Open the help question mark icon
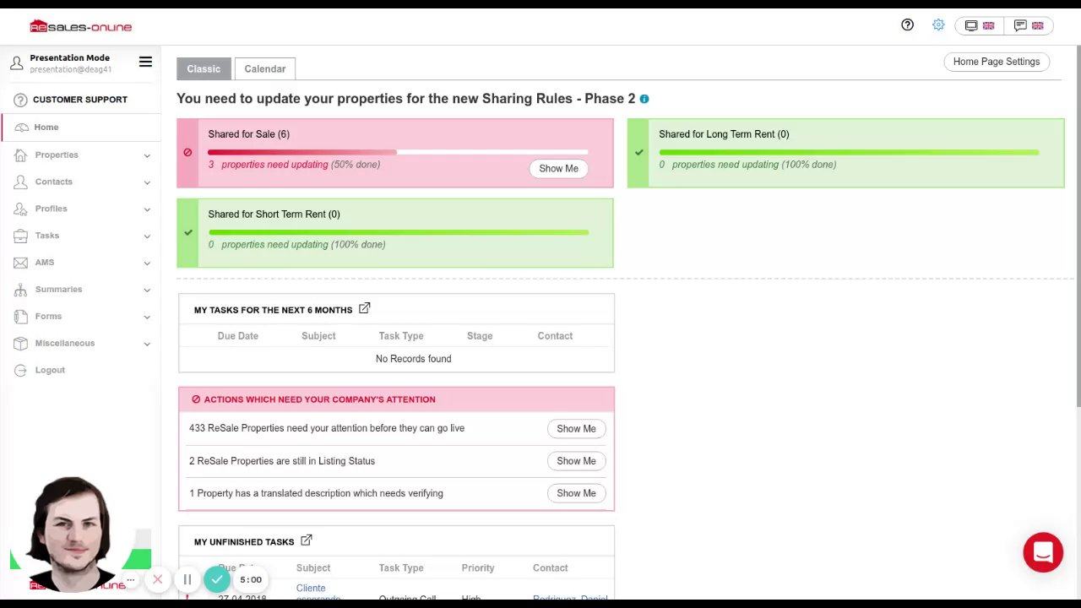Viewport: 1081px width, 608px height. [907, 25]
